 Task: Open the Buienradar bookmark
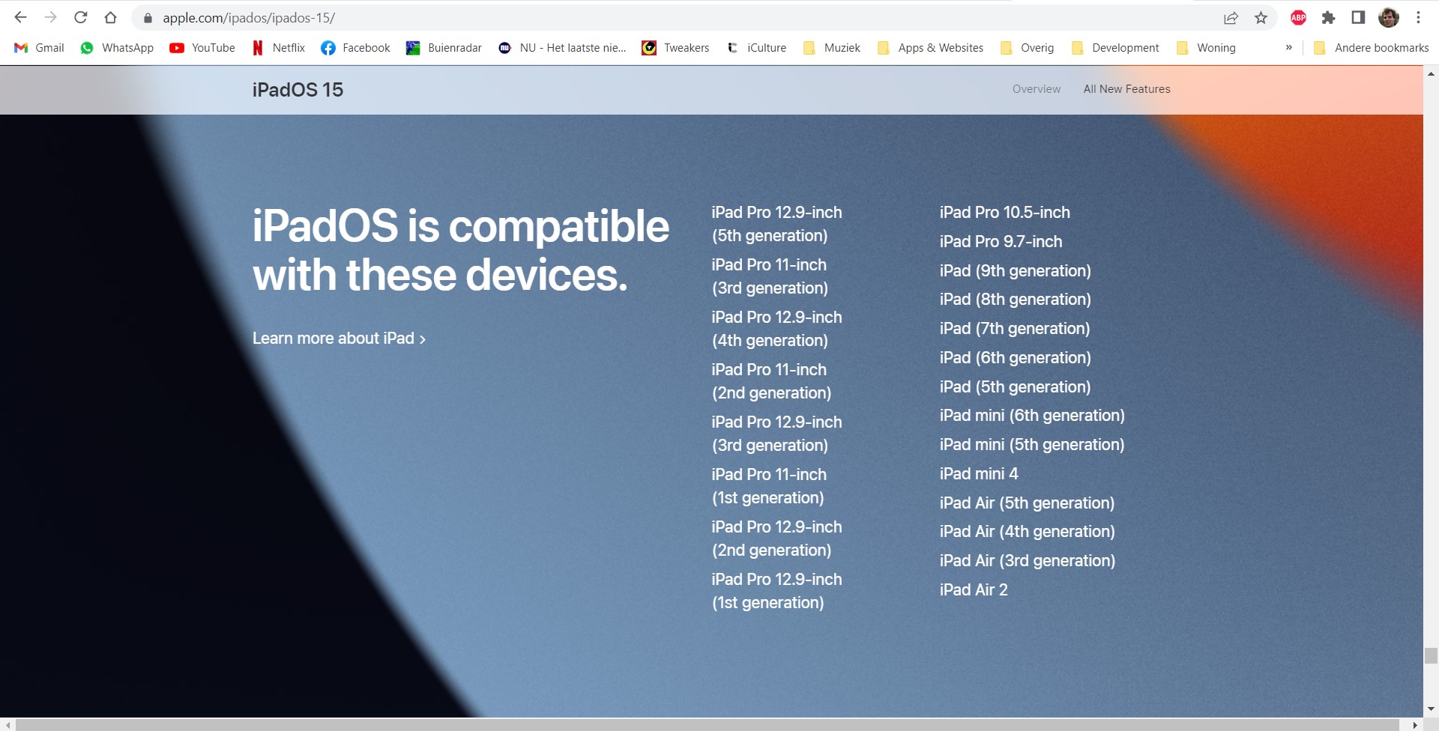(x=444, y=48)
